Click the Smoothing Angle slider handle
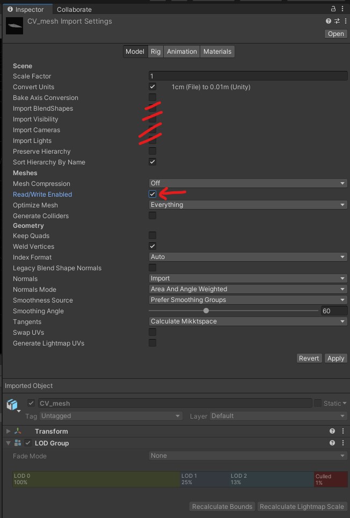350x518 pixels. pos(206,311)
